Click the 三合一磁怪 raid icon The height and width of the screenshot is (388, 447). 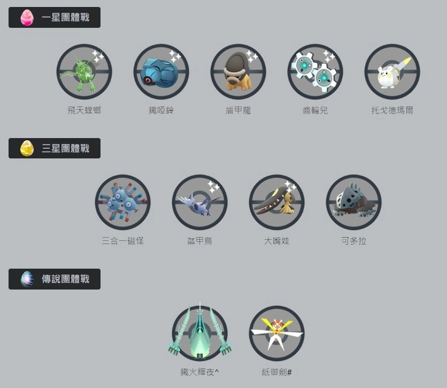pyautogui.click(x=122, y=202)
